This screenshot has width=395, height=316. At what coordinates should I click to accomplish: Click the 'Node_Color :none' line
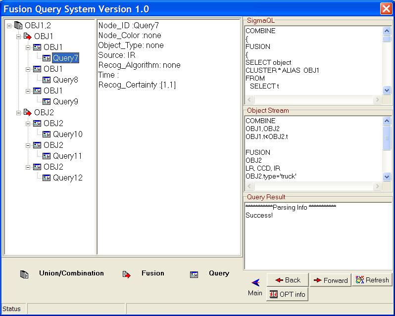pos(130,35)
